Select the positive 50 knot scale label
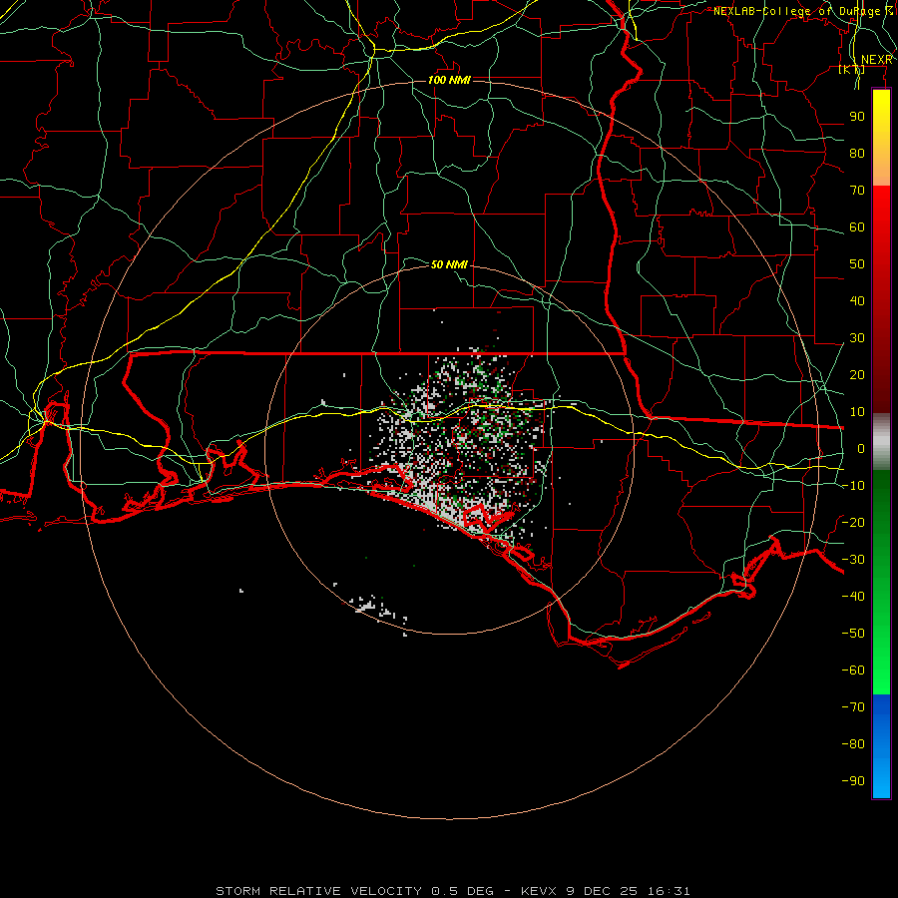Image resolution: width=898 pixels, height=898 pixels. 857,264
